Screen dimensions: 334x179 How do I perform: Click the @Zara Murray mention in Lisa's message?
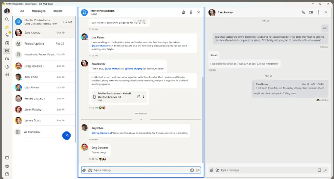pos(99,46)
